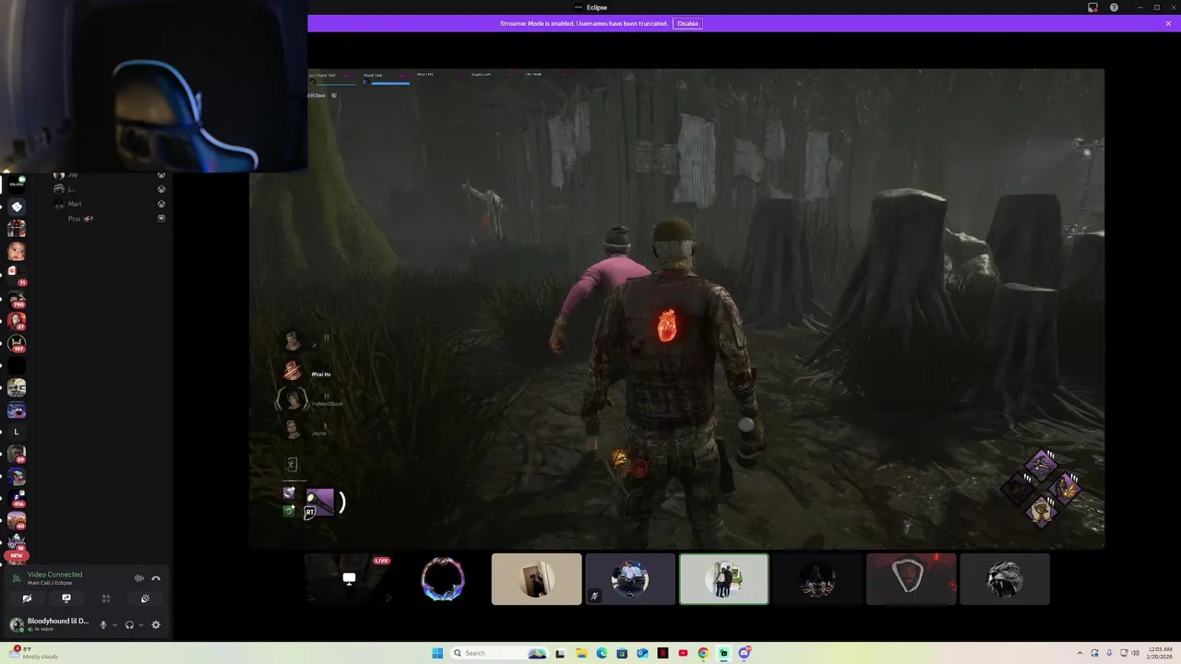
Task: Open Outlook from taskbar
Action: pos(642,653)
